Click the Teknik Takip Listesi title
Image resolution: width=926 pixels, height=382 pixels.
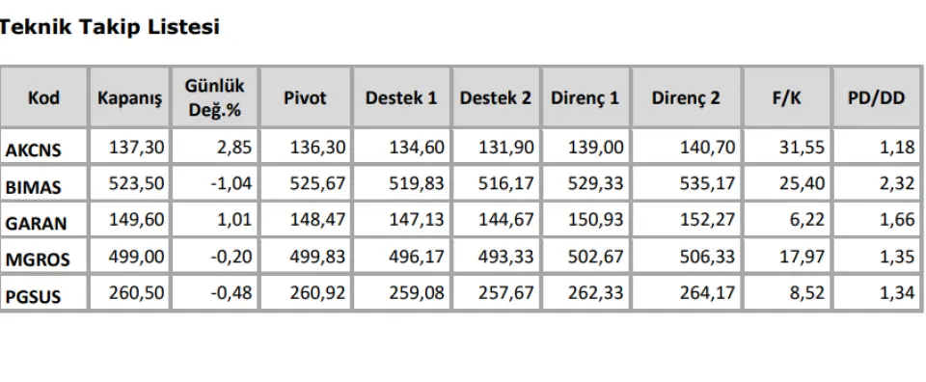click(x=110, y=27)
